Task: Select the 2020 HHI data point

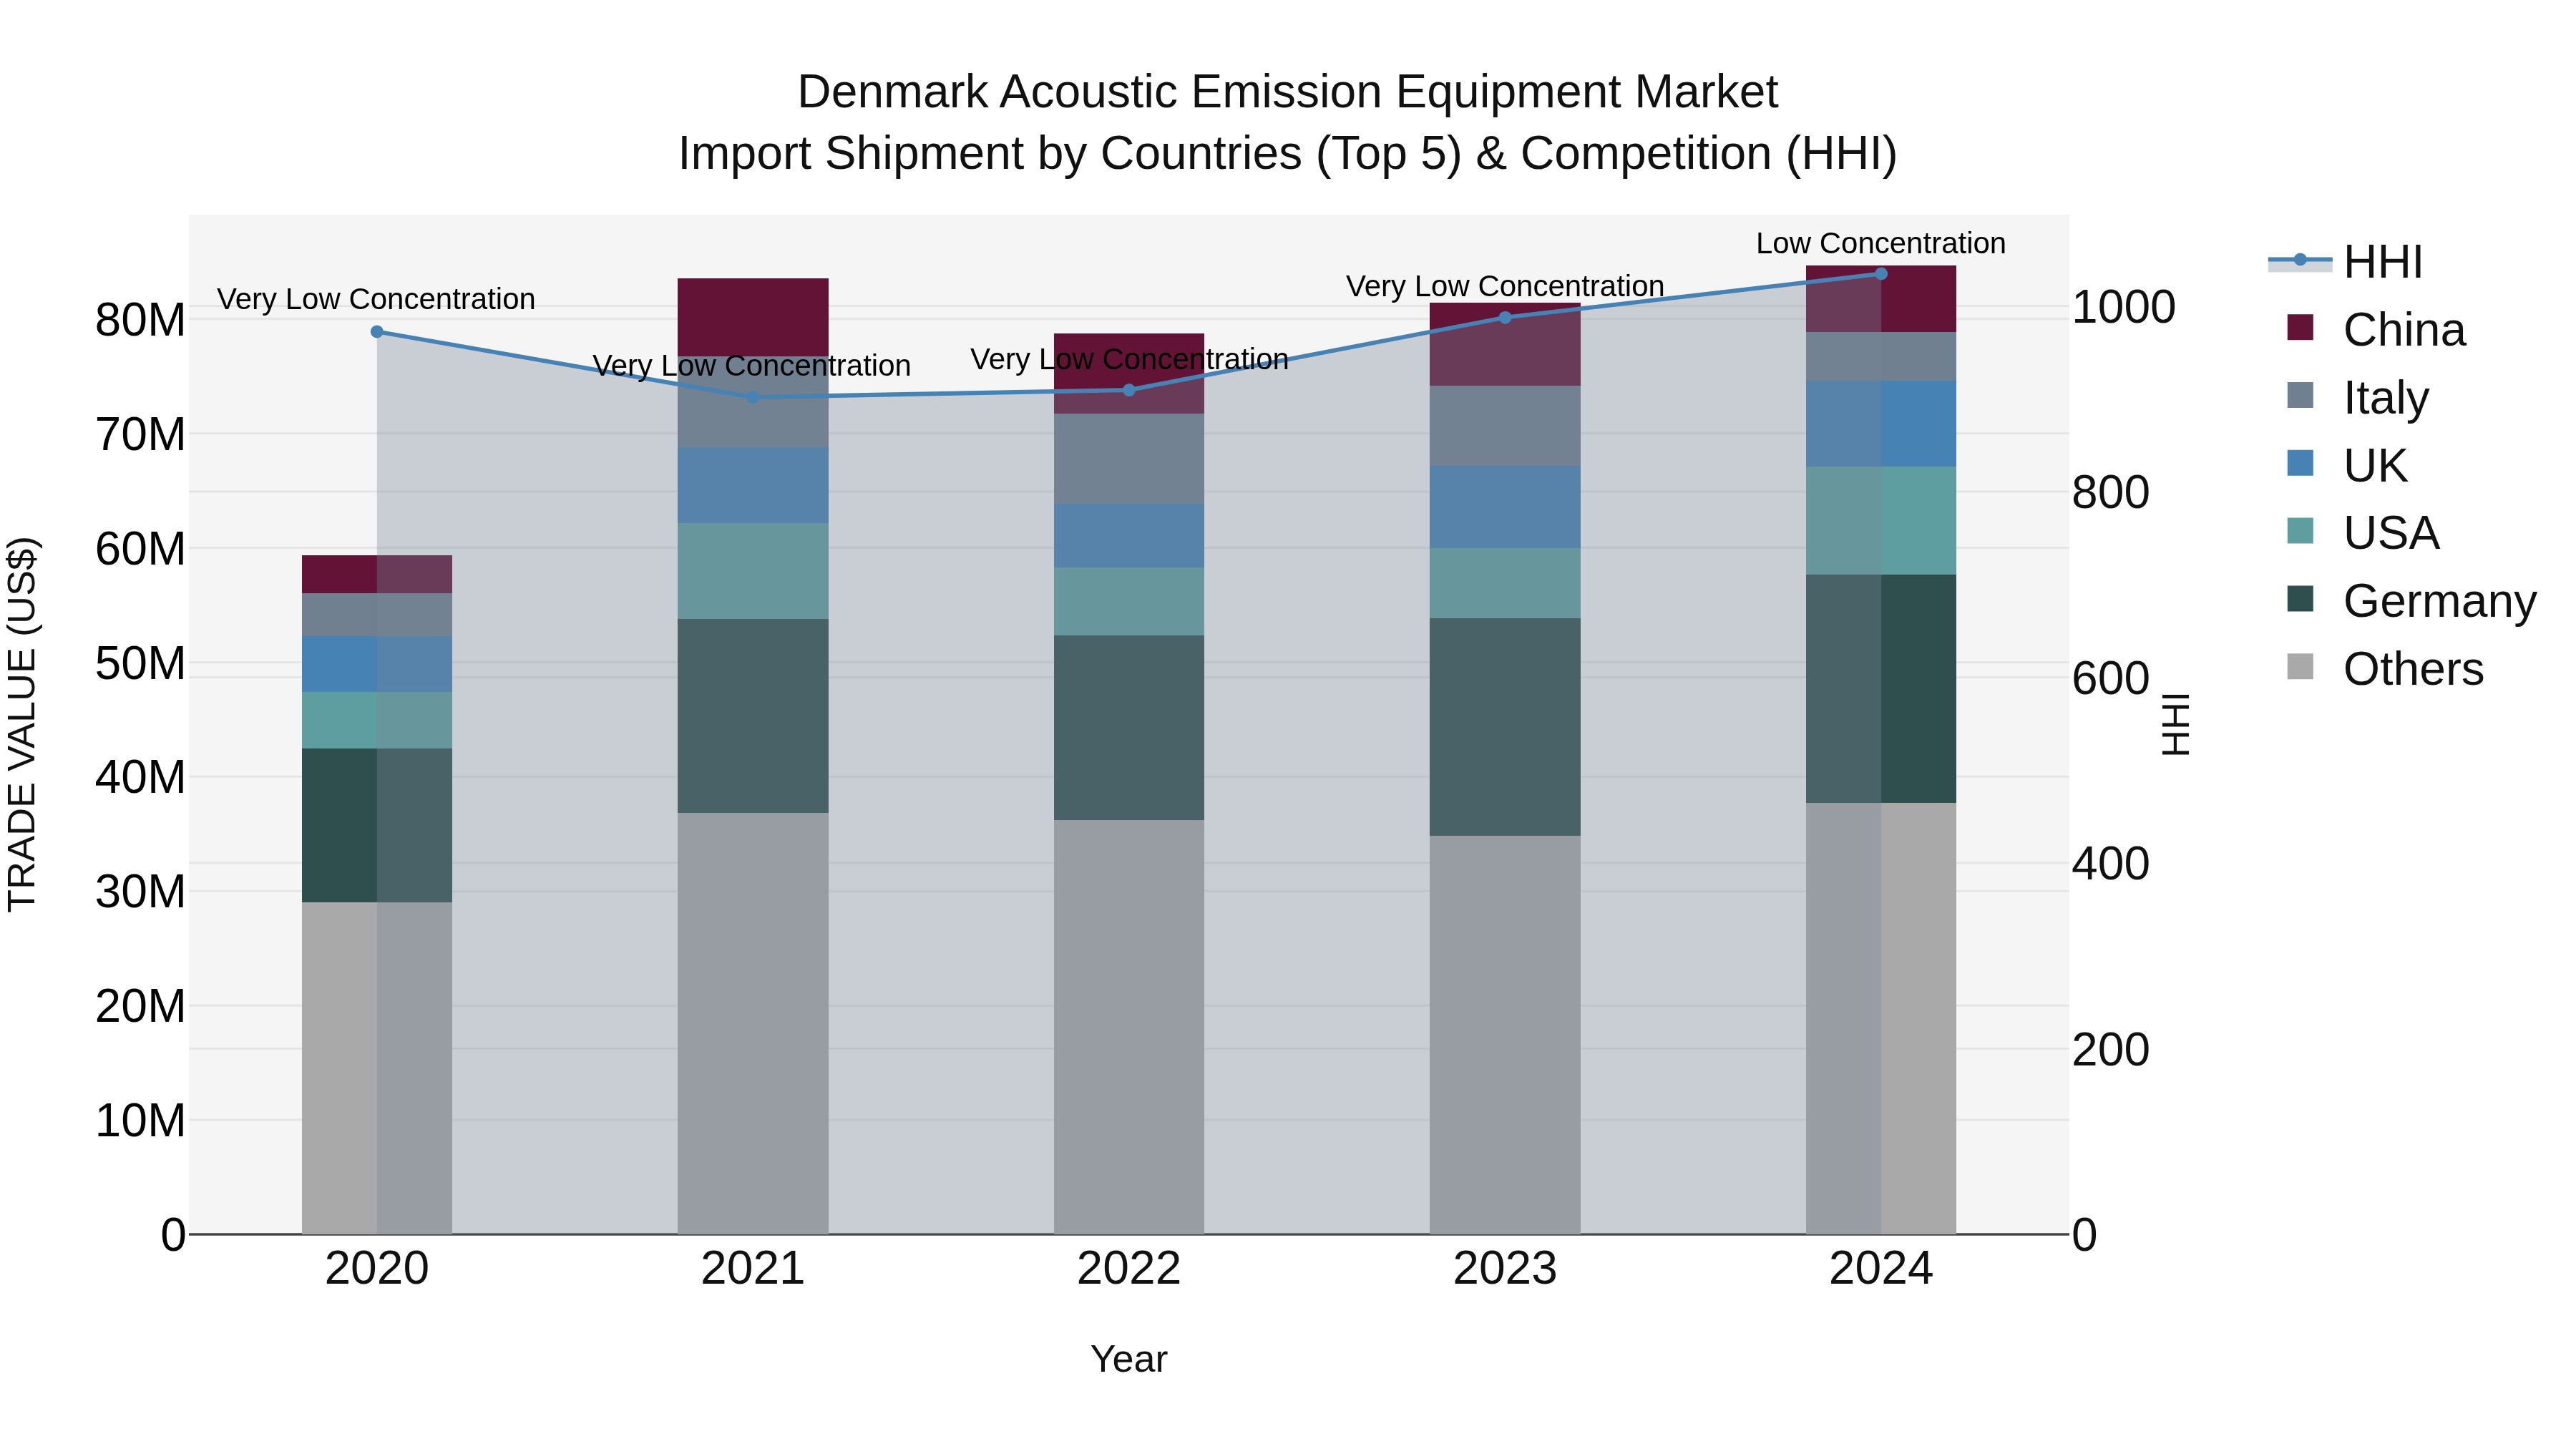Action: (x=377, y=332)
